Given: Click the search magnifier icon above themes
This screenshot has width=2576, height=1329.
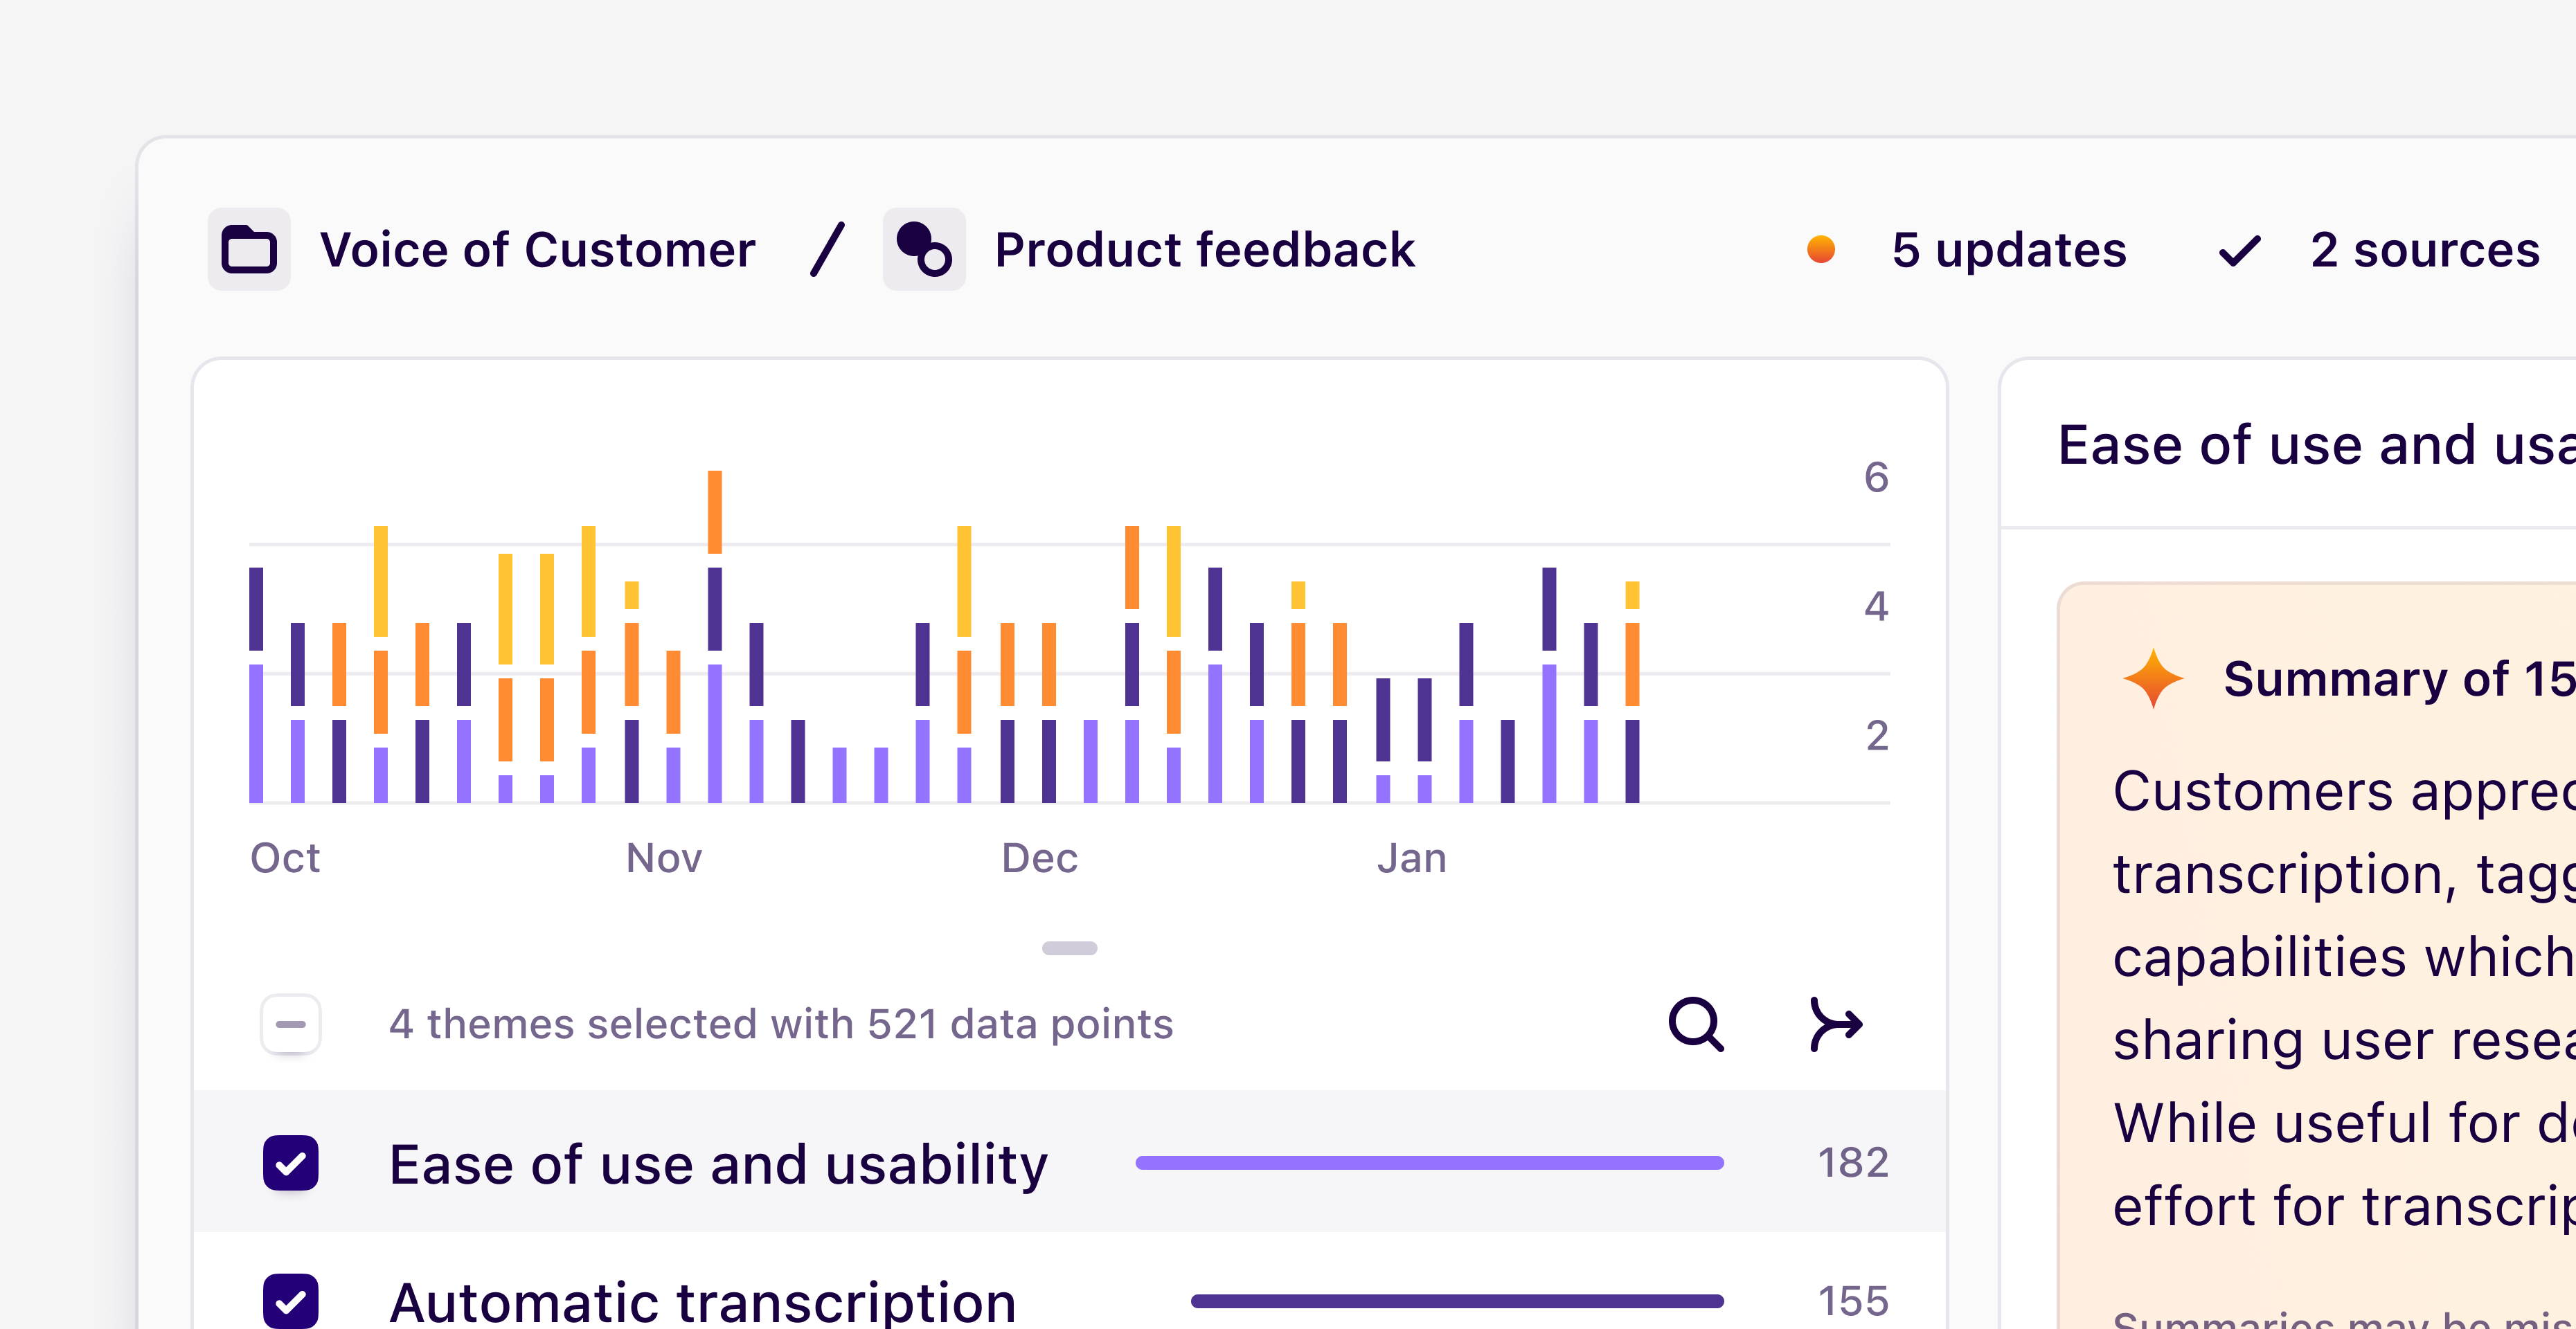Looking at the screenshot, I should (x=1696, y=1024).
